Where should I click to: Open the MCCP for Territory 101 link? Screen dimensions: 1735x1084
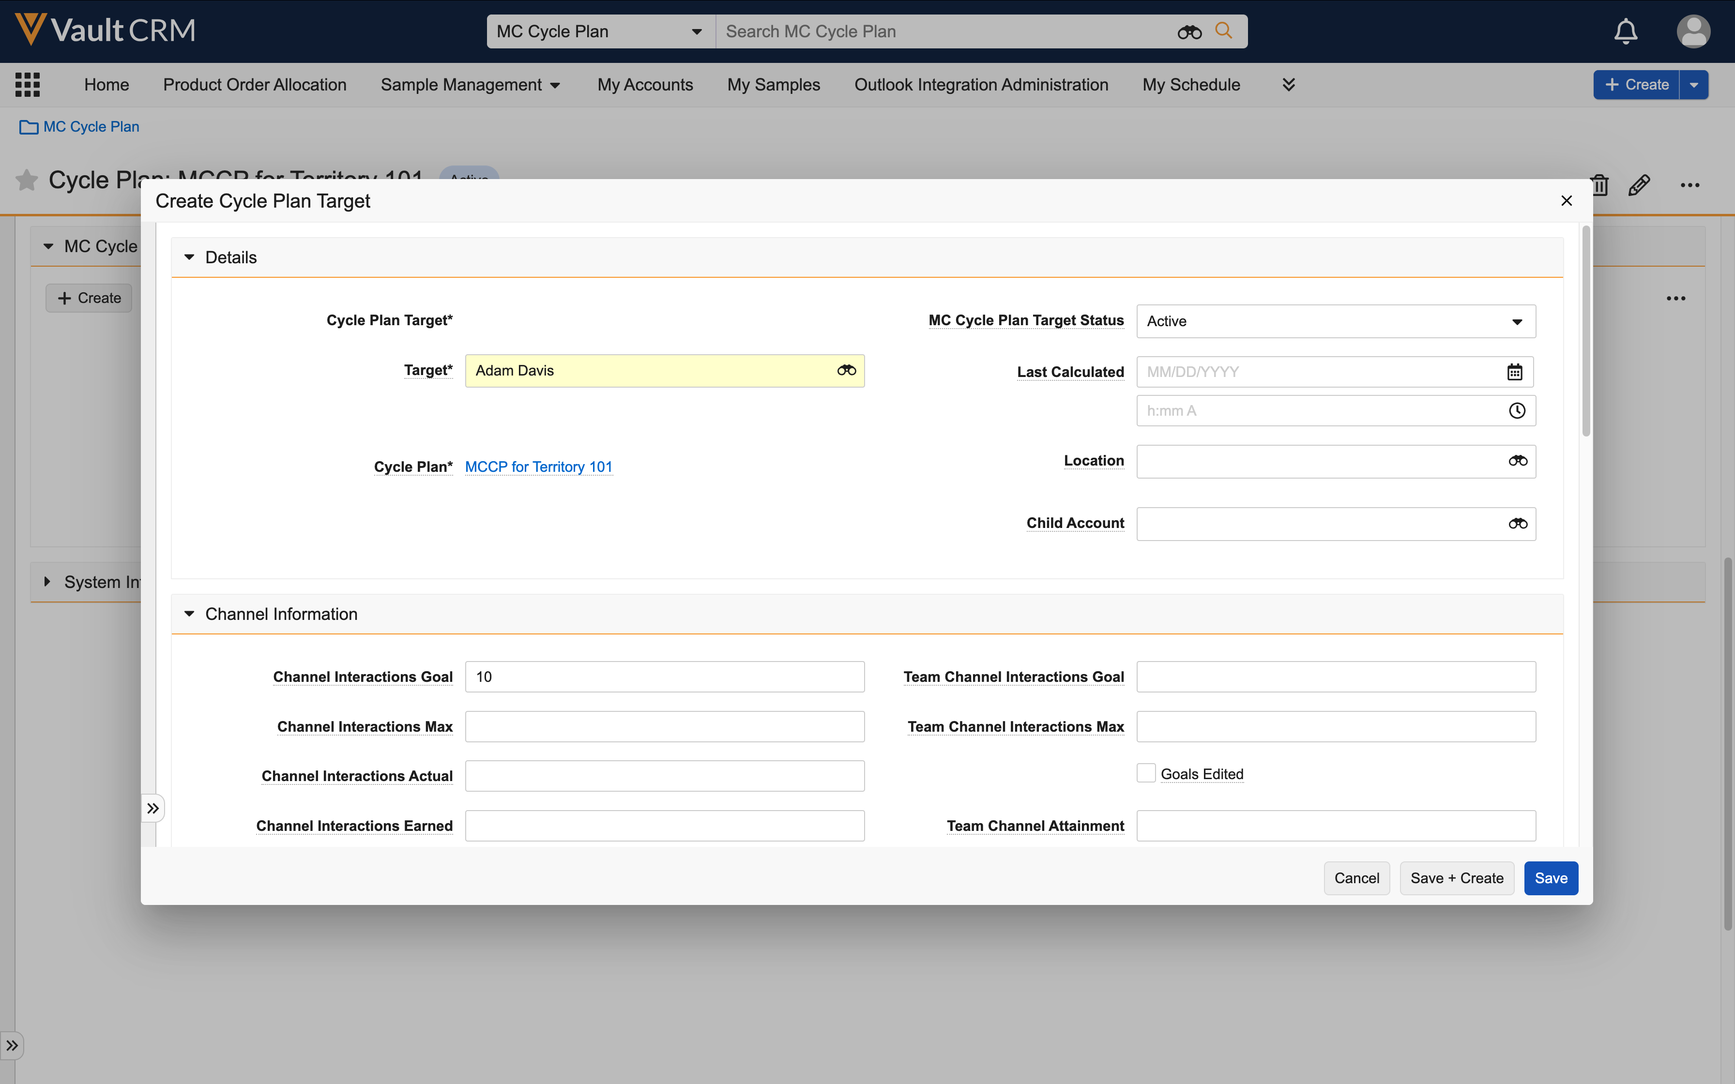point(538,467)
